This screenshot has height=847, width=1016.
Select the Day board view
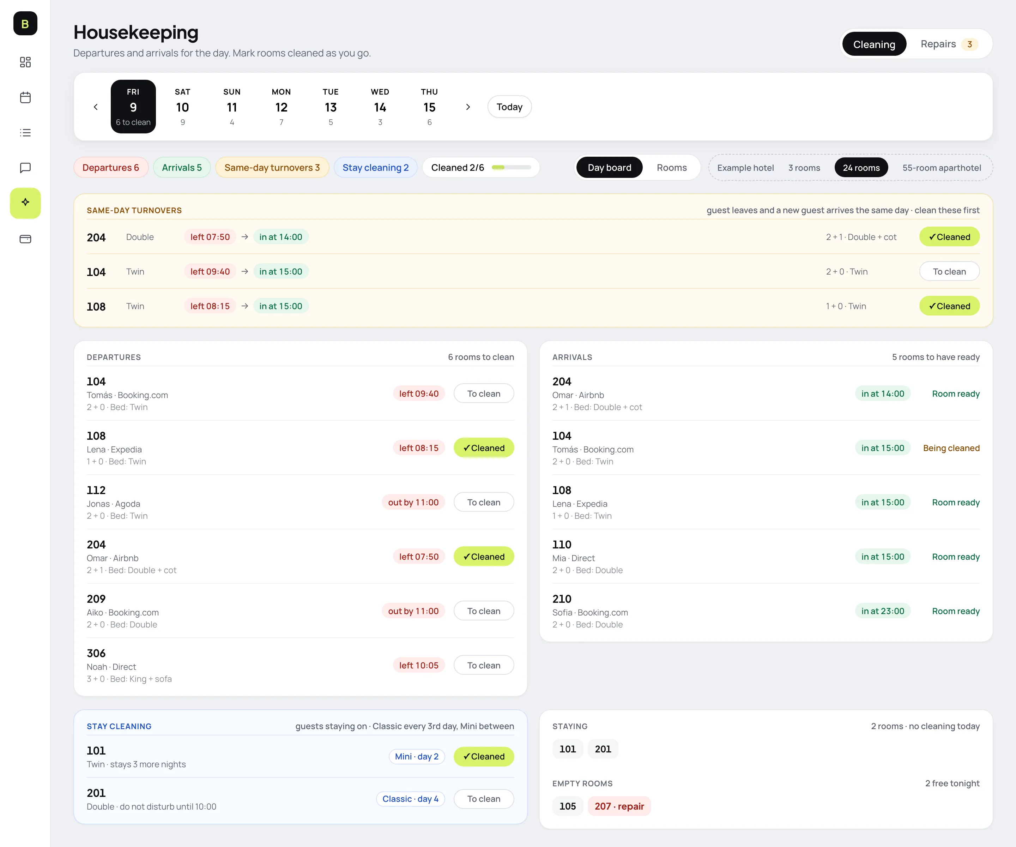pos(609,168)
